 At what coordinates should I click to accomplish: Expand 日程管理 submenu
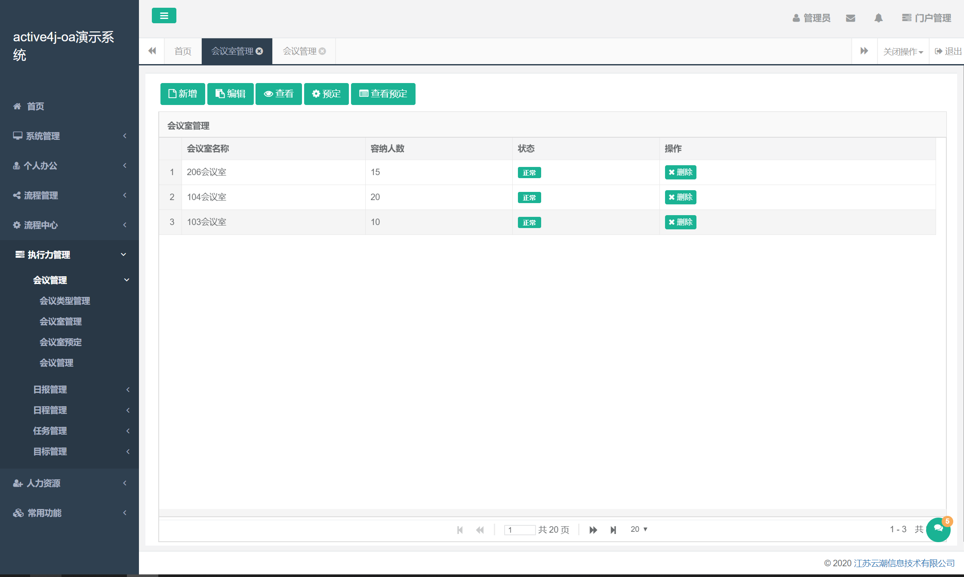[x=69, y=410]
